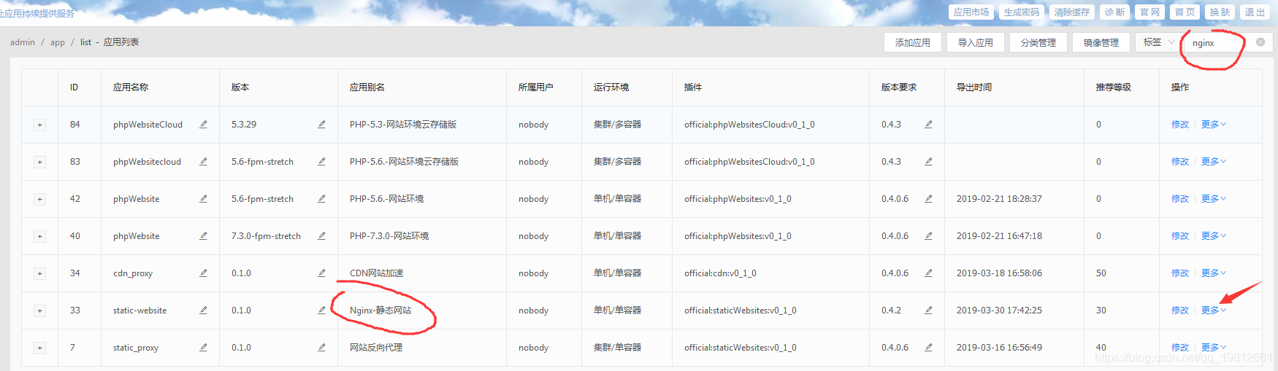The image size is (1278, 371).
Task: Open 生成密码 in top navigation
Action: click(1022, 12)
